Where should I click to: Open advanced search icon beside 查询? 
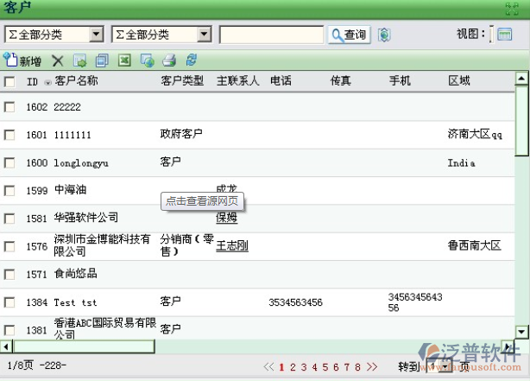pyautogui.click(x=384, y=35)
